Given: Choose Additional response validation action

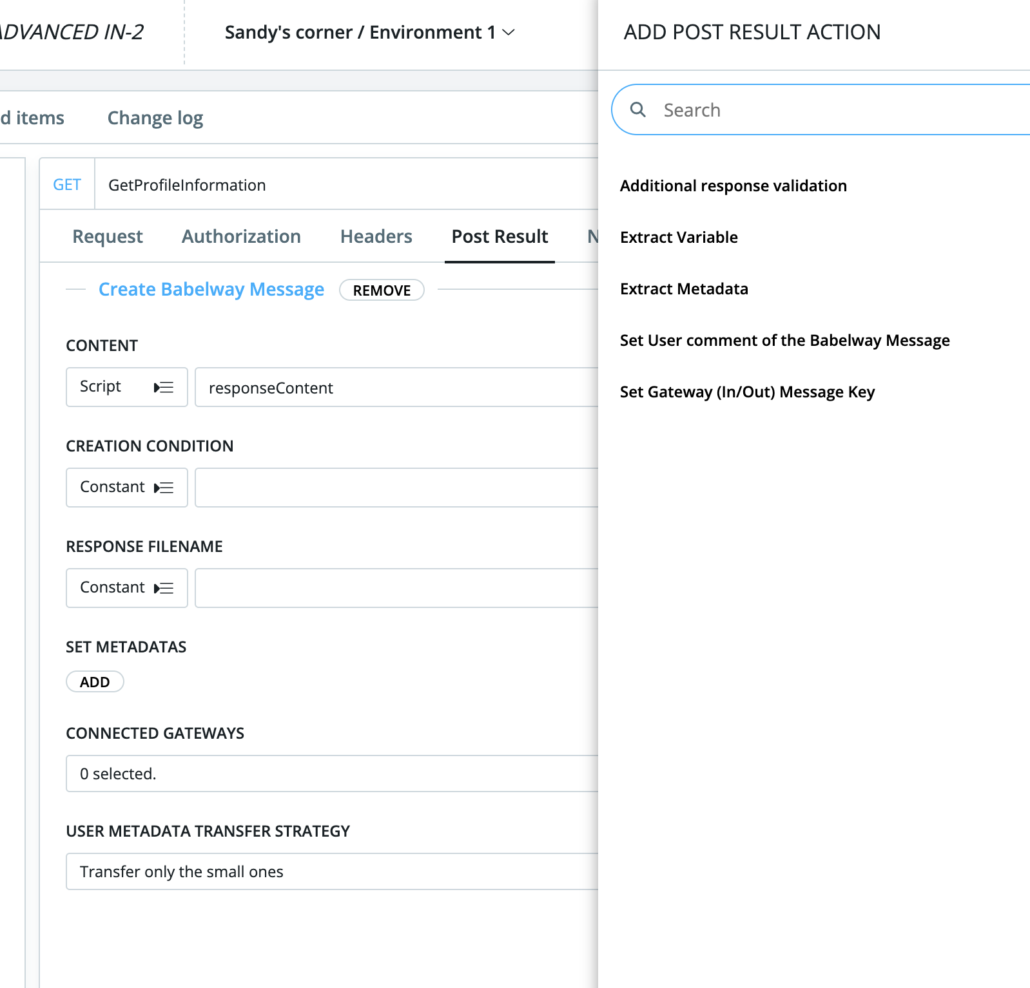Looking at the screenshot, I should 733,185.
